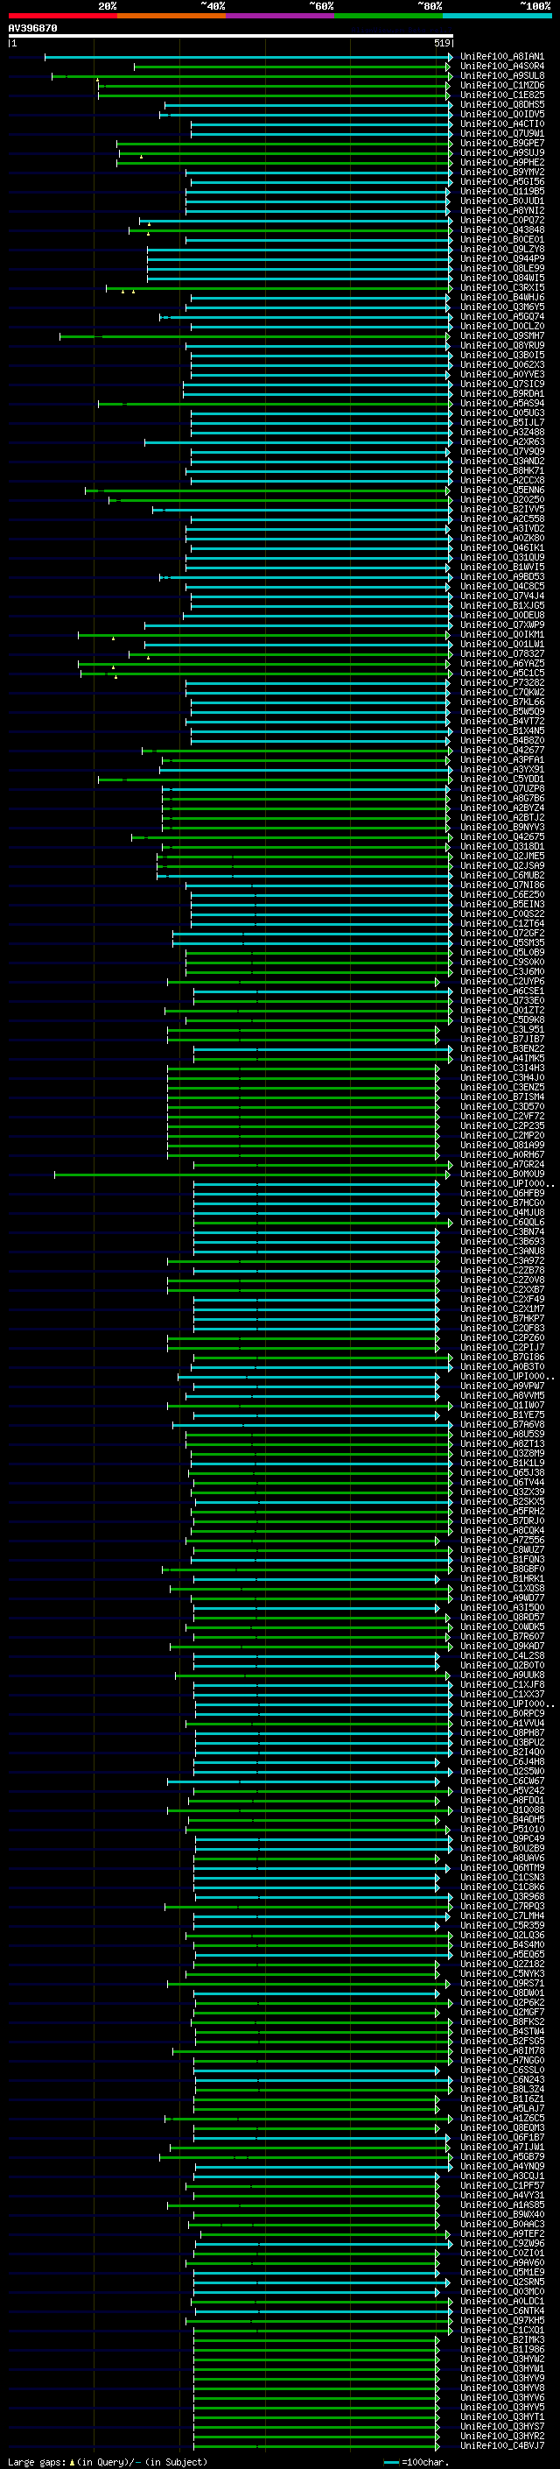Click the cyan ~100% identity scale segment
The width and height of the screenshot is (560, 2469).
[497, 16]
